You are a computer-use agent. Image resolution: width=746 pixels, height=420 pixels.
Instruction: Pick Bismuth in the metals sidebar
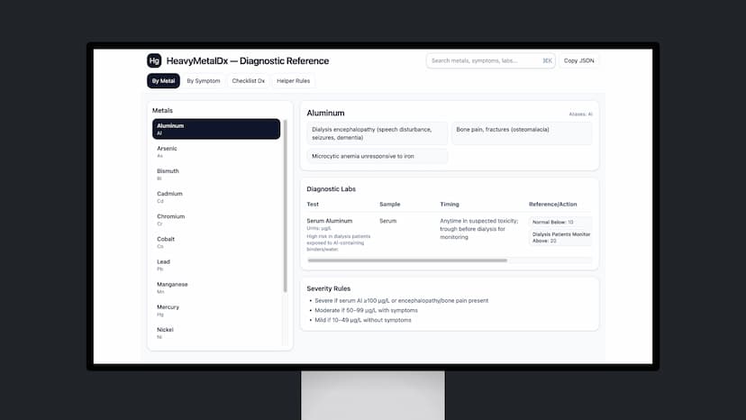216,174
